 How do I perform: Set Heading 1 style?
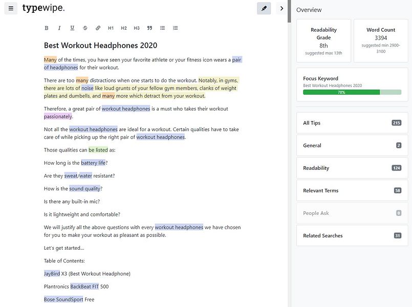111,28
